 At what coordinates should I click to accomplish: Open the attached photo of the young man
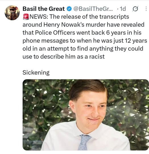tap(86, 115)
